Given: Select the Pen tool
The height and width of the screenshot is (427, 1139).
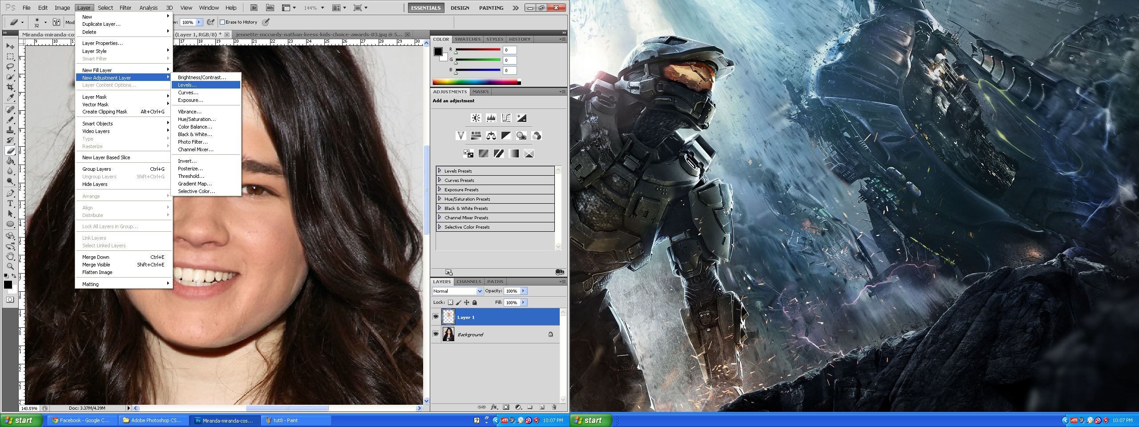Looking at the screenshot, I should pos(10,193).
